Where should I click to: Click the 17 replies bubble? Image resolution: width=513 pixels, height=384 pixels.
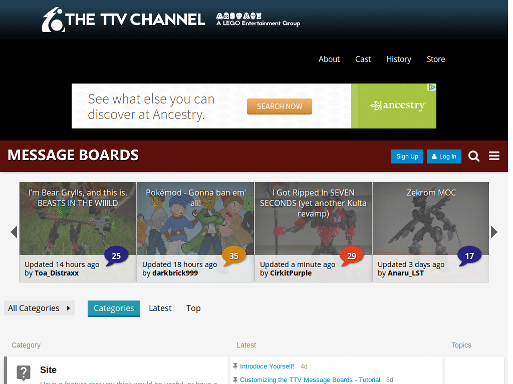(469, 255)
